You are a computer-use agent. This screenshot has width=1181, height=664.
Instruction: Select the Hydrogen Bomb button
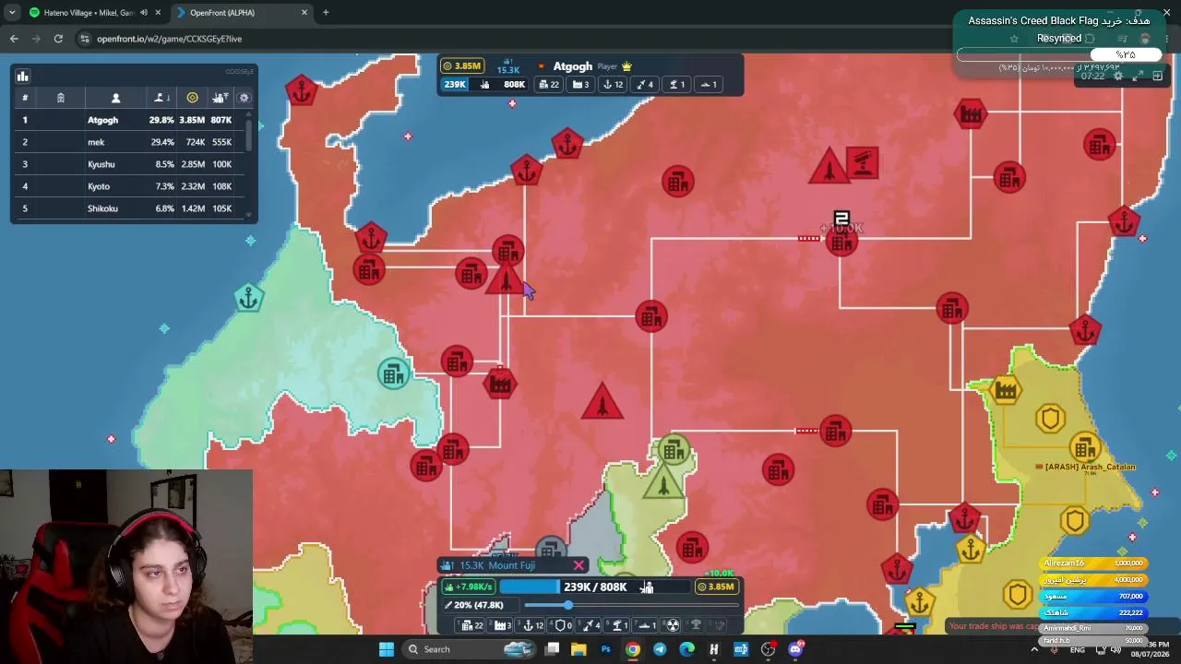(696, 625)
